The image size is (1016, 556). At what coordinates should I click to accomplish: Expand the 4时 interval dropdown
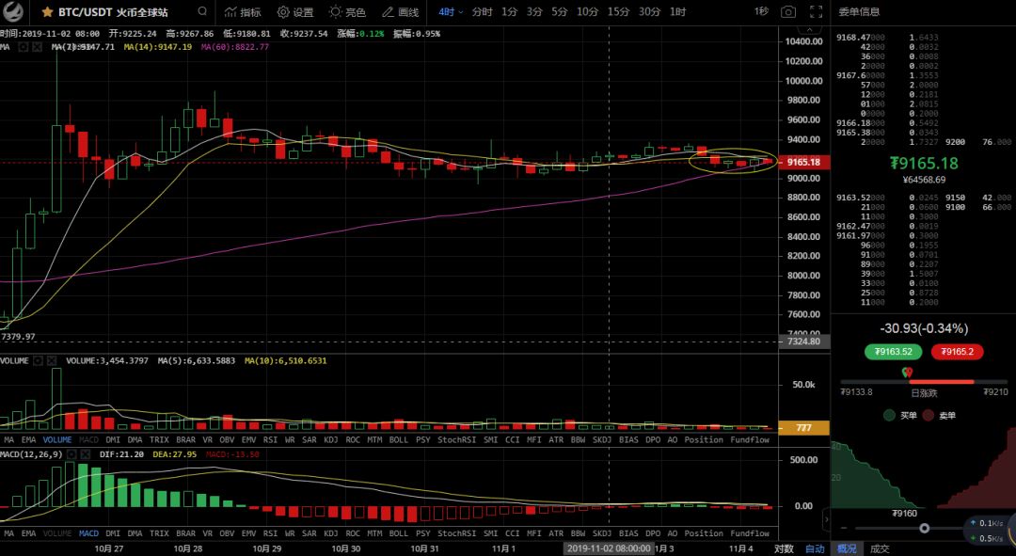tap(451, 12)
